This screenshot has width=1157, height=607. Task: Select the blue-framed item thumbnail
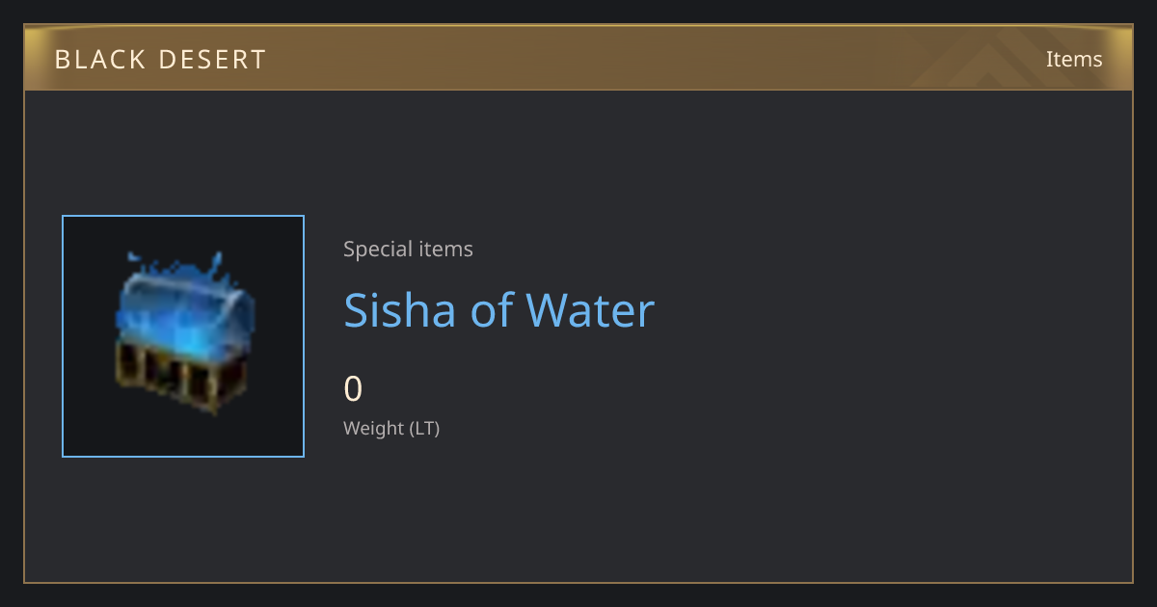(183, 336)
